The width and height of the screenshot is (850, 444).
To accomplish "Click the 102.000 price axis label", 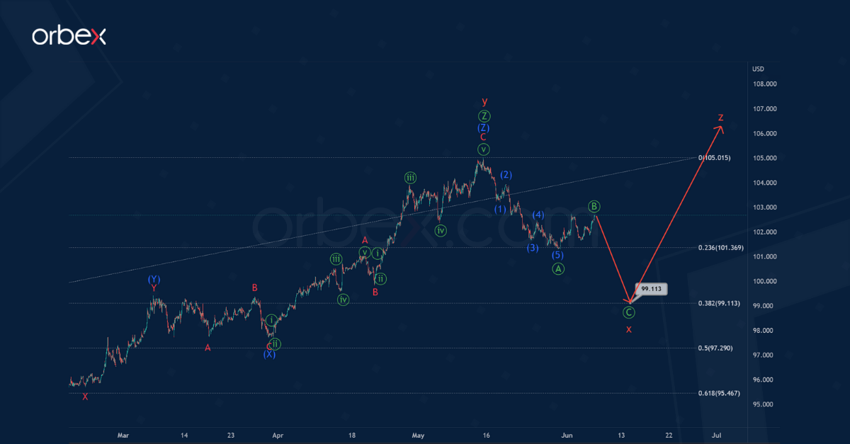I will pyautogui.click(x=765, y=232).
